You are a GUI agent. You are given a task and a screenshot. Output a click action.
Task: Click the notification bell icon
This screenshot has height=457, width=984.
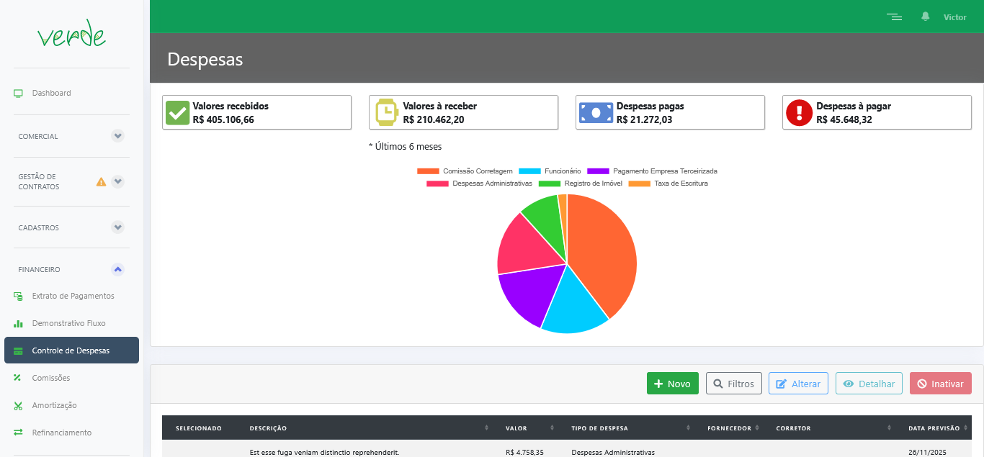[x=926, y=17]
